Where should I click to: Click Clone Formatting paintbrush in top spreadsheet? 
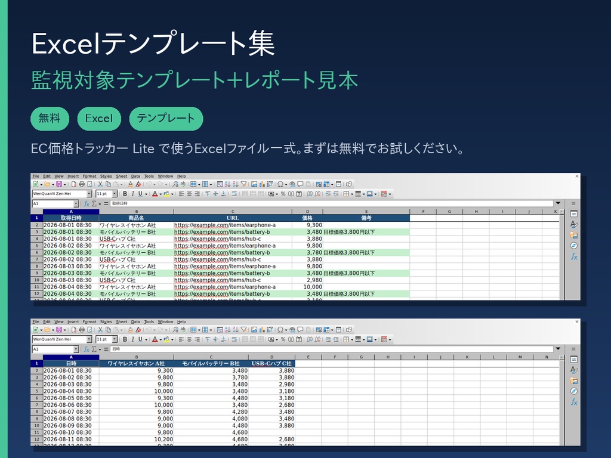click(131, 184)
